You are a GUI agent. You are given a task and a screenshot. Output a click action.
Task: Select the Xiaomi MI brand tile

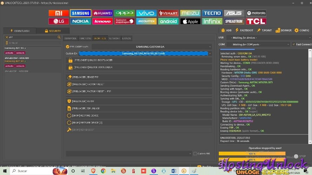point(59,13)
